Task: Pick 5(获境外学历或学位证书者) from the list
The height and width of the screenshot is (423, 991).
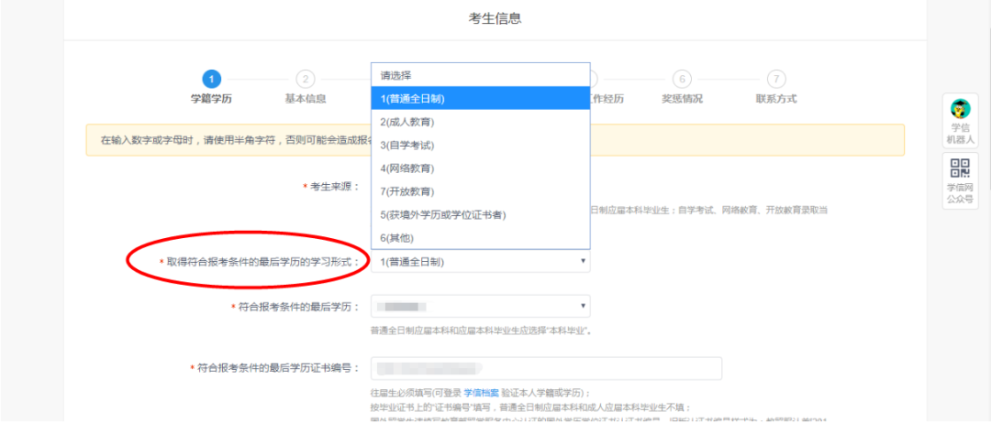Action: click(479, 214)
